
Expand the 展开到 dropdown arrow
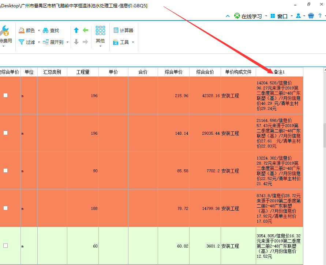click(68, 42)
